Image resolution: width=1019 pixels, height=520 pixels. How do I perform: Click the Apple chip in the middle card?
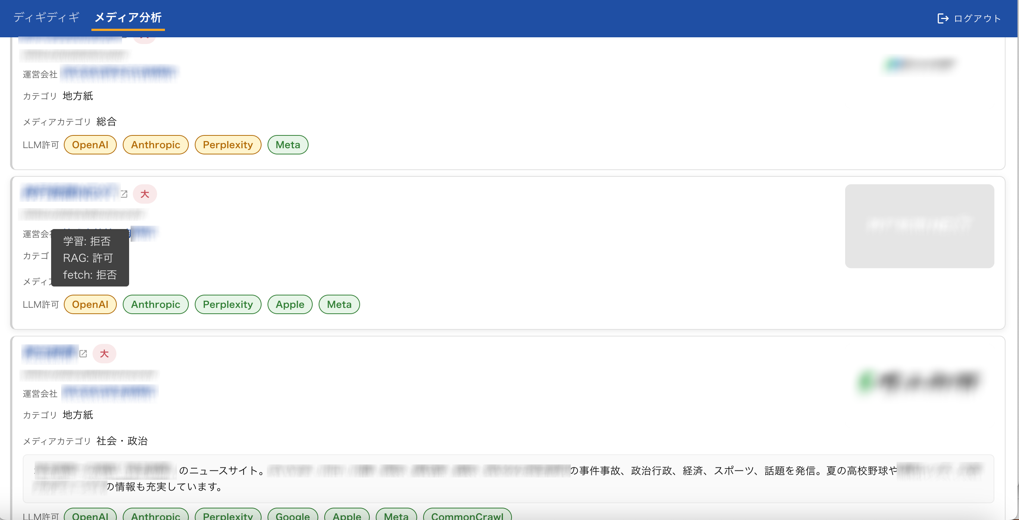click(x=290, y=304)
